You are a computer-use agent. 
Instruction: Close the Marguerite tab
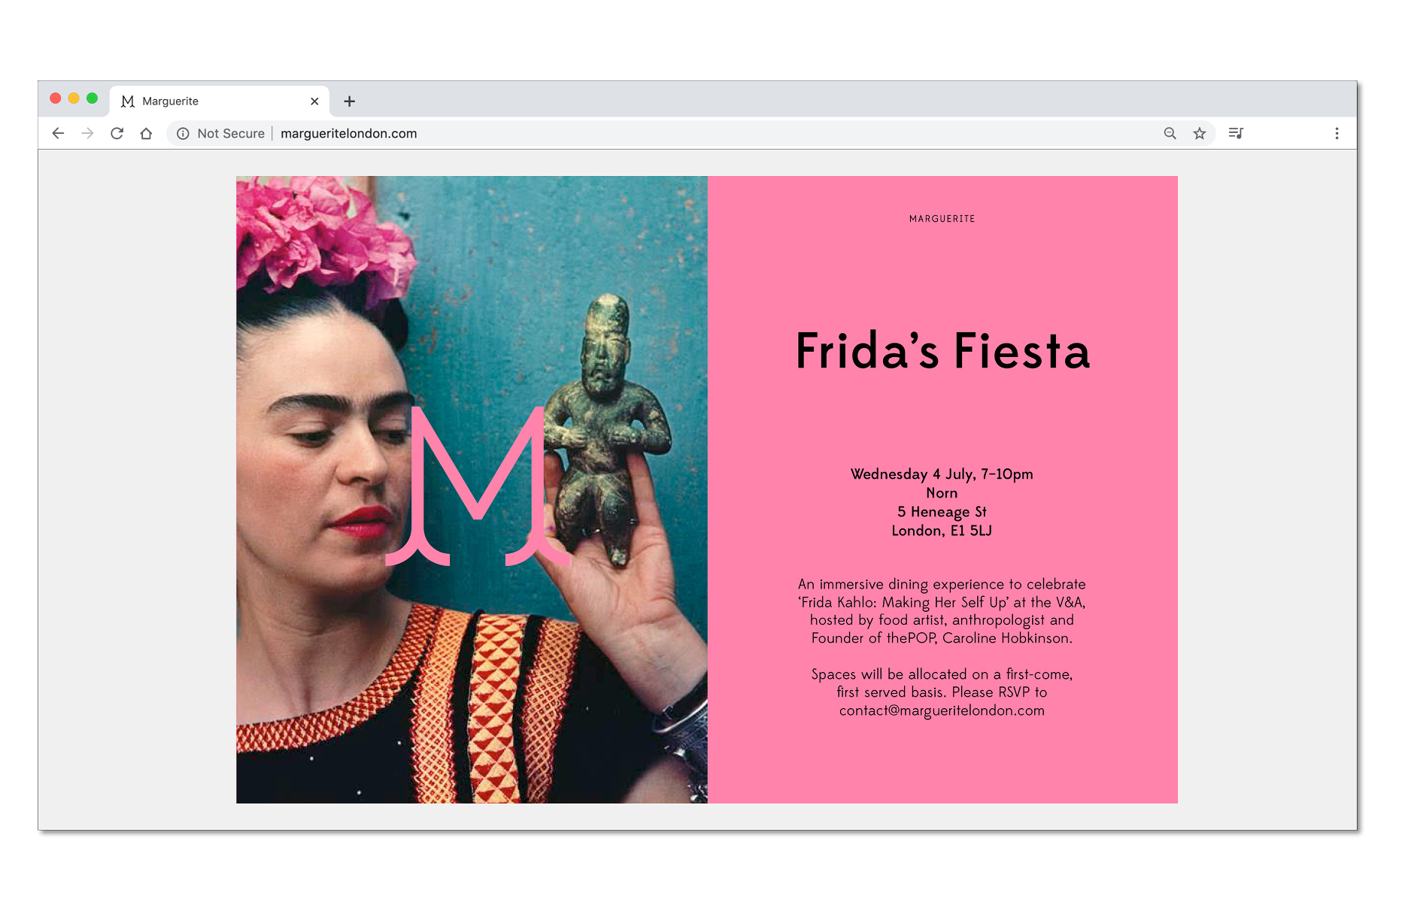coord(314,101)
